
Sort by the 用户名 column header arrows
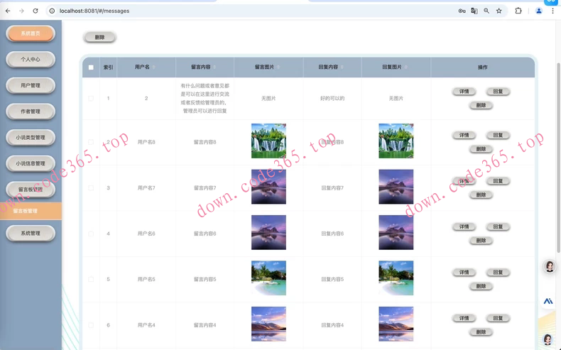tap(154, 67)
